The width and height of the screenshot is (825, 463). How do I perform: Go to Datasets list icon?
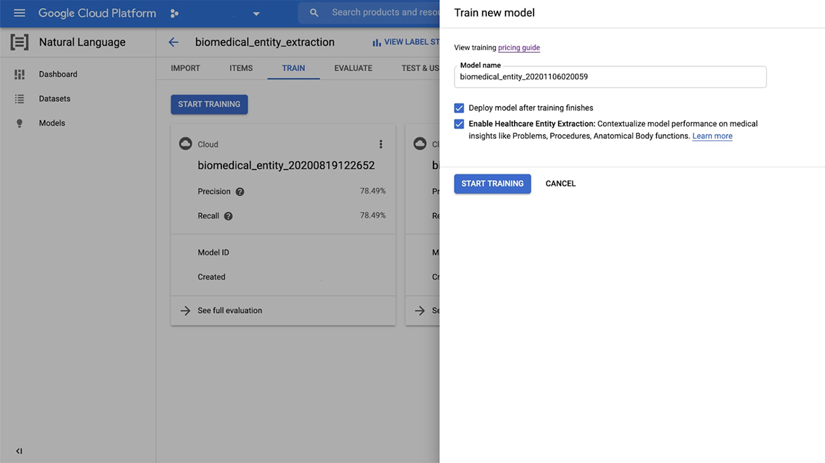tap(20, 99)
